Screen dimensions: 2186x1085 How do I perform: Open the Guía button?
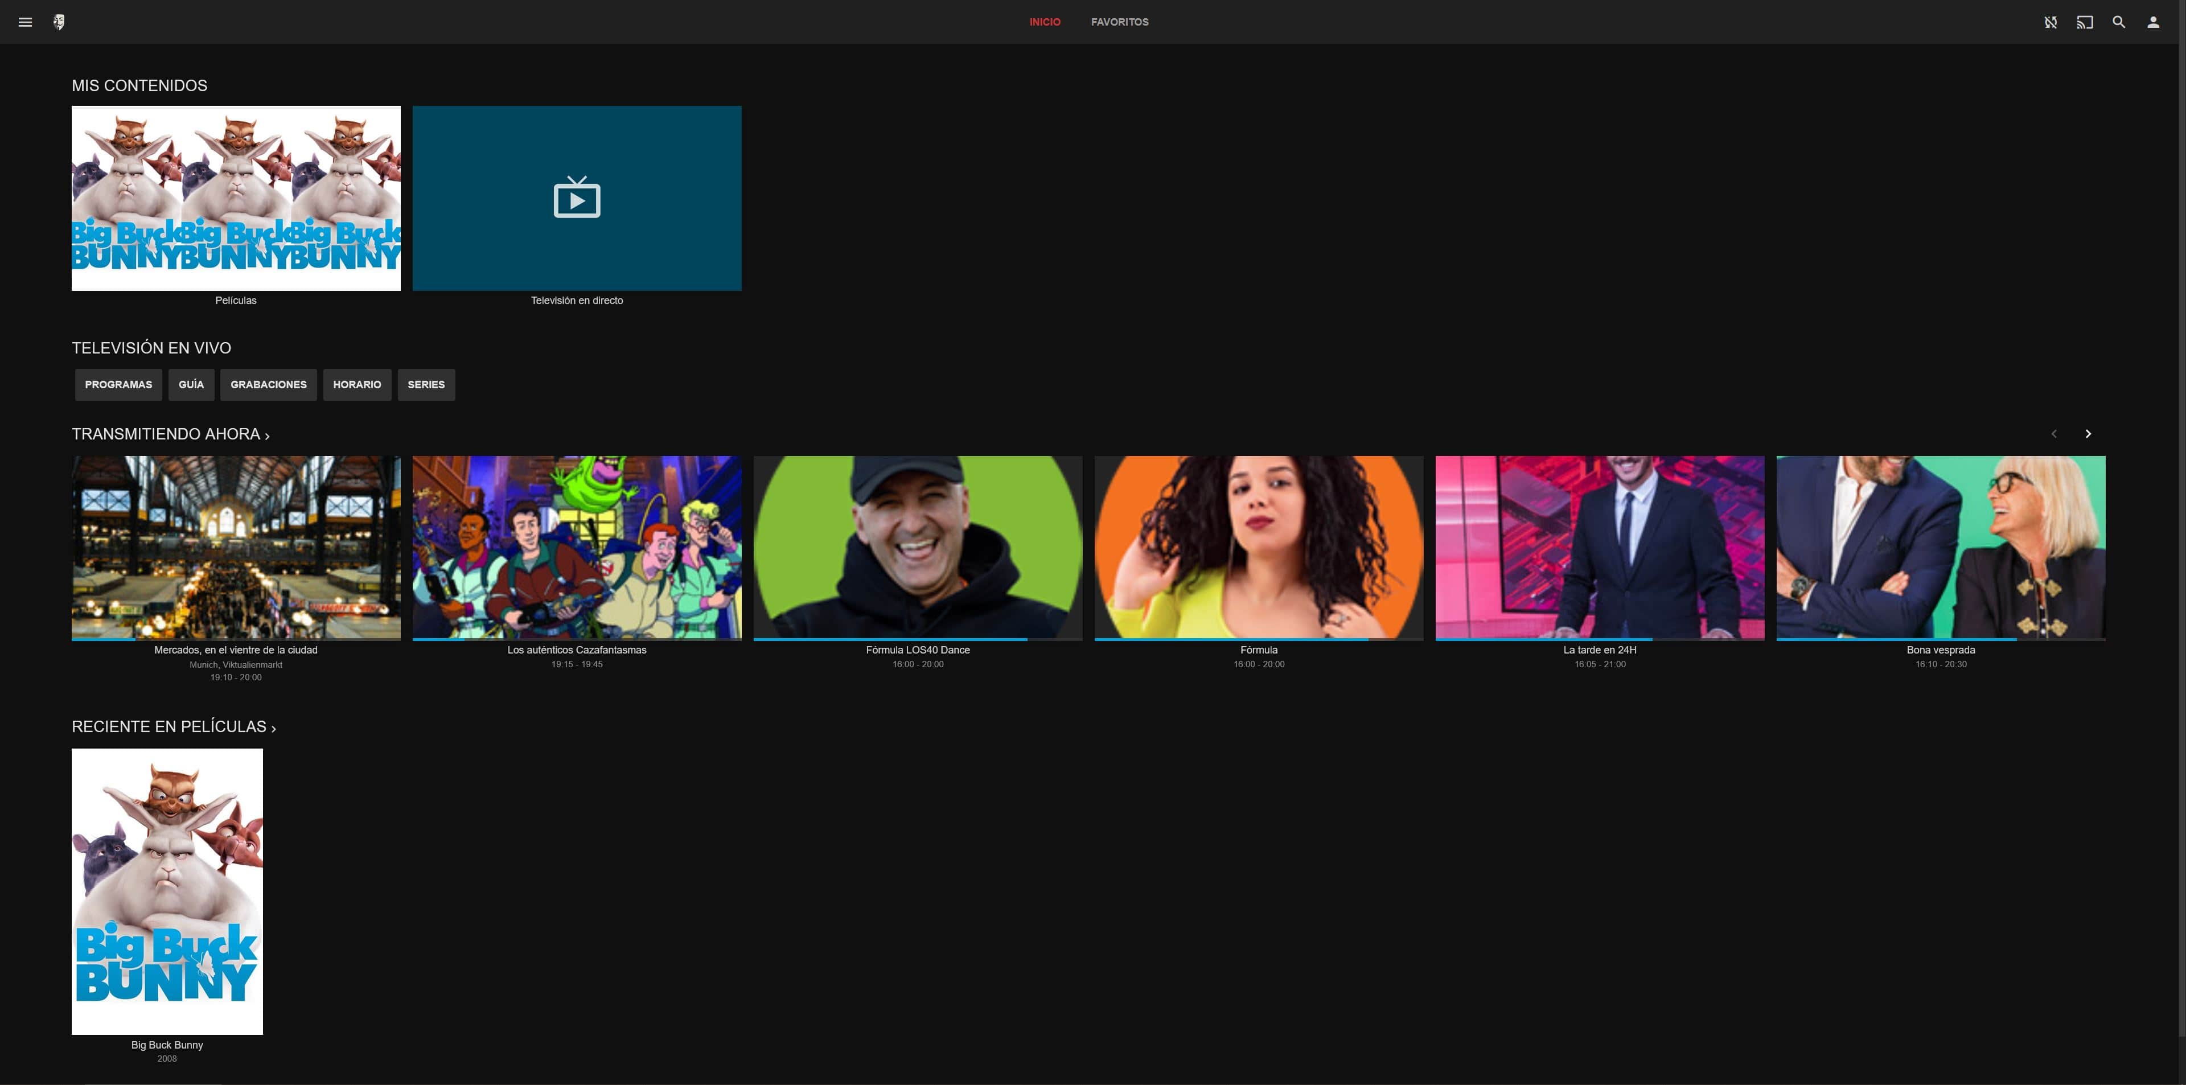[x=191, y=384]
